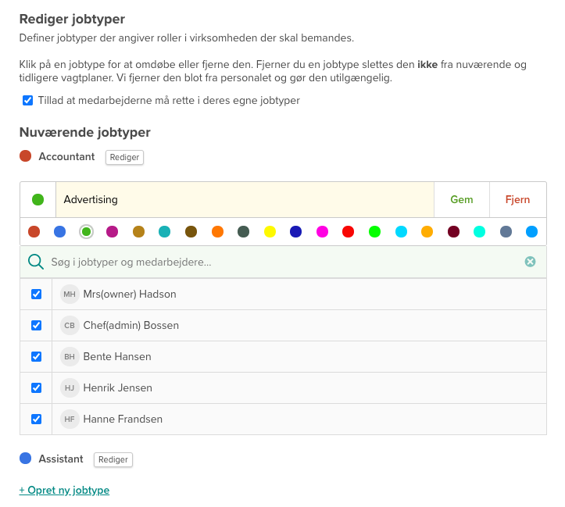Choose the magenta color swatch
The width and height of the screenshot is (565, 507).
pyautogui.click(x=322, y=231)
